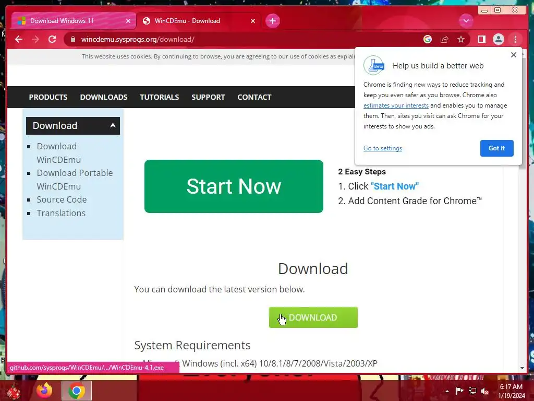Image resolution: width=534 pixels, height=401 pixels.
Task: Click the Download page heading text
Action: (313, 269)
